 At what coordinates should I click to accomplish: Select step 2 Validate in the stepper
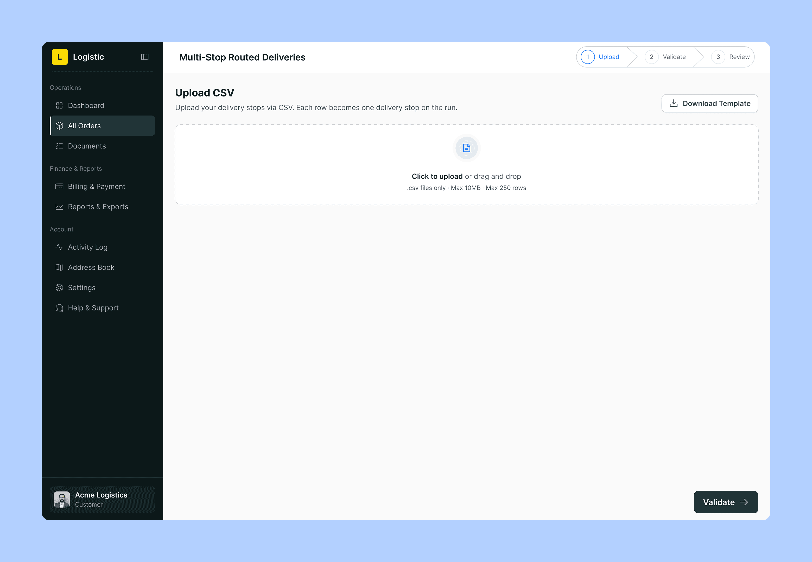click(665, 57)
